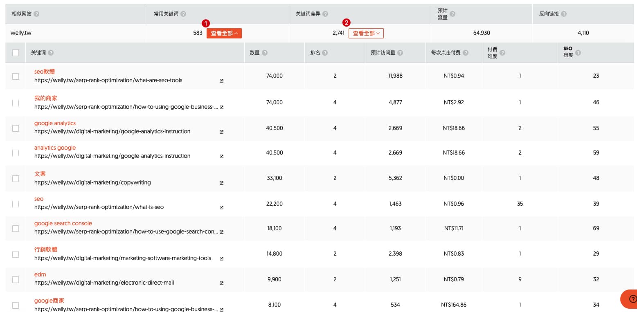The width and height of the screenshot is (637, 312).
Task: Open the google search console keyword link
Action: pos(63,223)
